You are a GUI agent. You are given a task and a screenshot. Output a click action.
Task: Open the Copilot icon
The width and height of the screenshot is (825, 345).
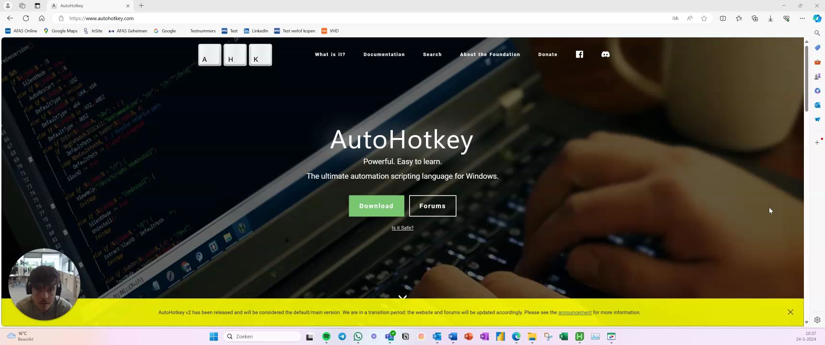click(817, 18)
